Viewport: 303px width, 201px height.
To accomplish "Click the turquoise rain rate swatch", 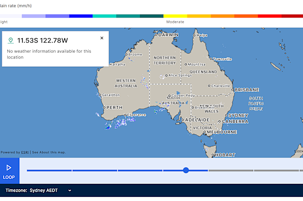I will [104, 16].
